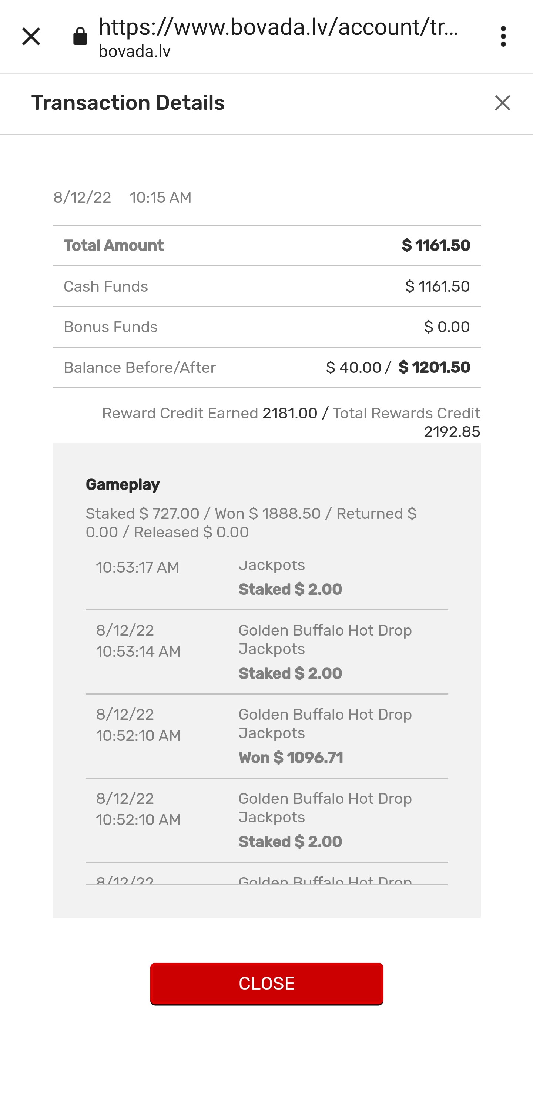
Task: Select the Total Amount row
Action: [267, 246]
